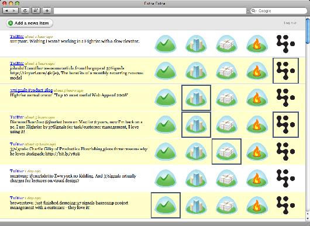
Task: Click the 37signals logo in the slow elevator row
Action: (x=285, y=44)
